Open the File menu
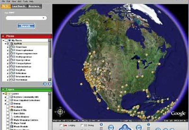The width and height of the screenshot is (189, 130). [3, 1]
